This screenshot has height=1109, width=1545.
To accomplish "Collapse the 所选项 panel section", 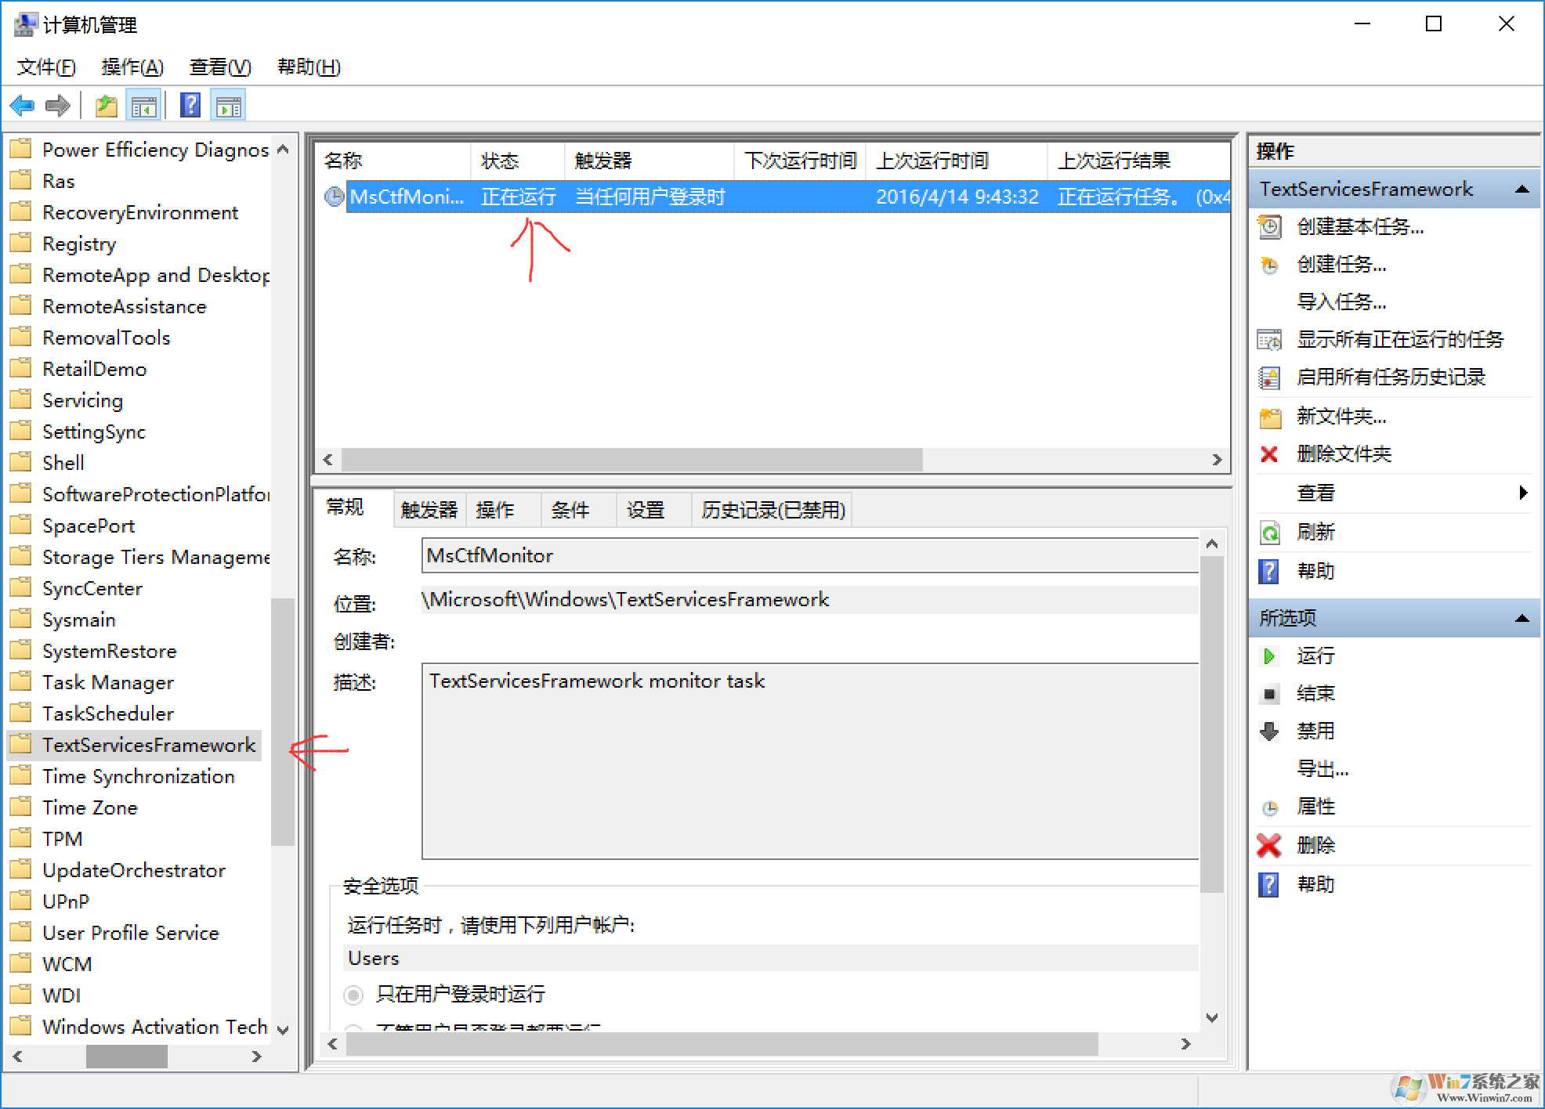I will (1522, 617).
